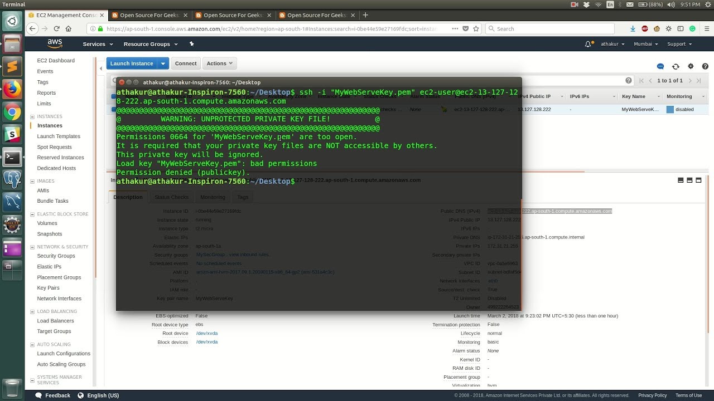Open Launch Templates in the sidebar
The width and height of the screenshot is (714, 401).
[x=59, y=136]
